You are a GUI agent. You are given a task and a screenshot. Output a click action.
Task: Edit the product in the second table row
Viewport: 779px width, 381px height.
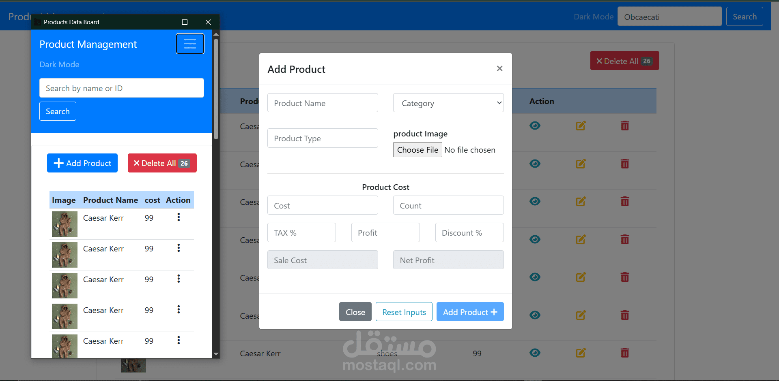581,164
